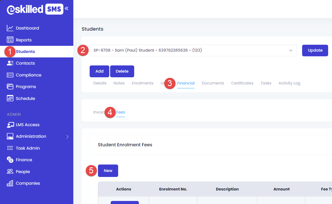
Task: Go to the Activity Log tab
Action: tap(289, 83)
